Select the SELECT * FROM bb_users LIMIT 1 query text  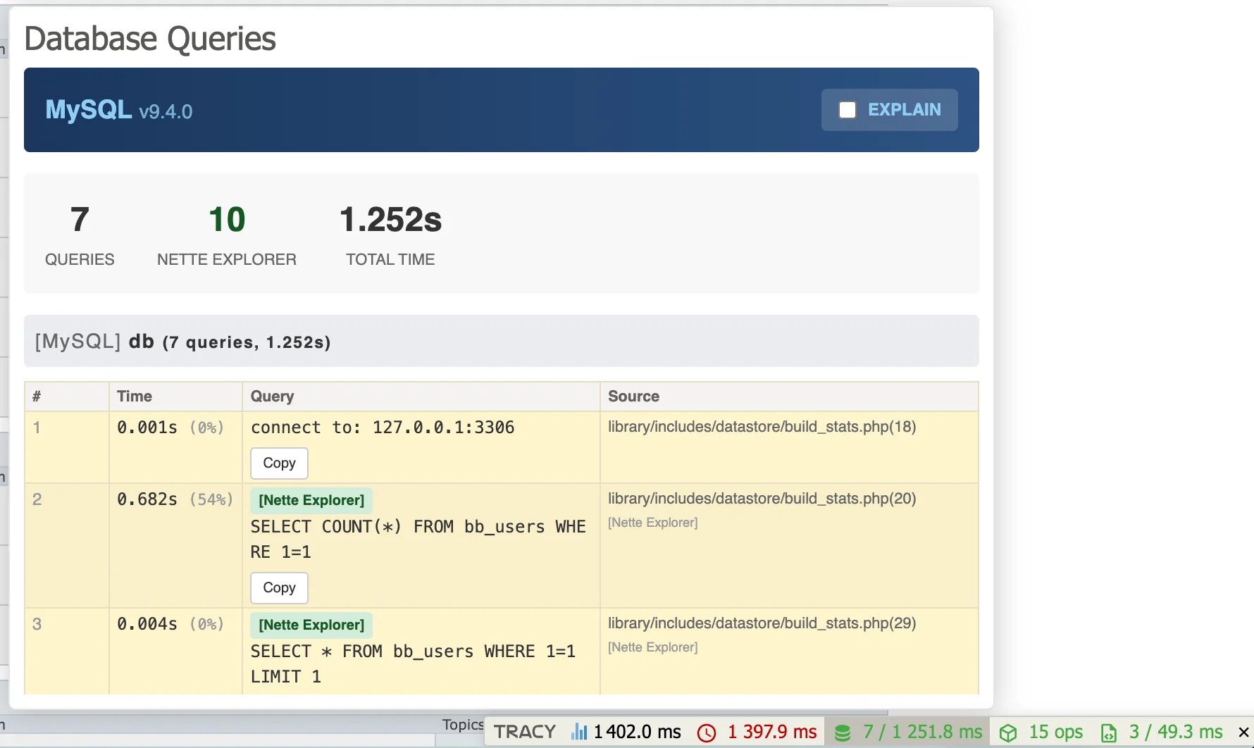[413, 664]
